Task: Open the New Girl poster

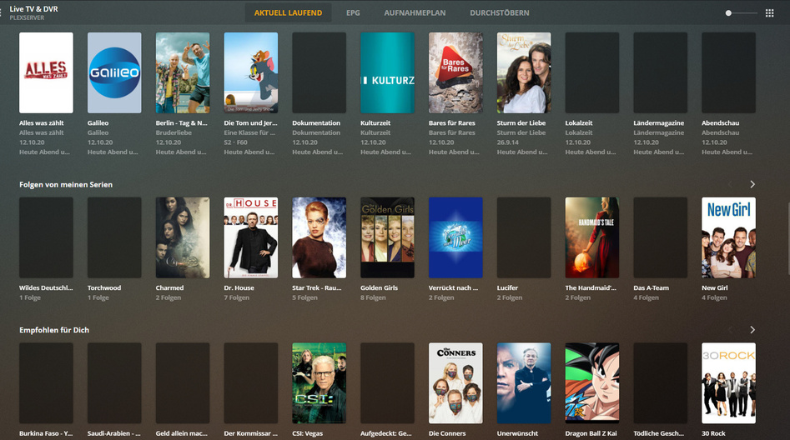Action: pos(728,237)
